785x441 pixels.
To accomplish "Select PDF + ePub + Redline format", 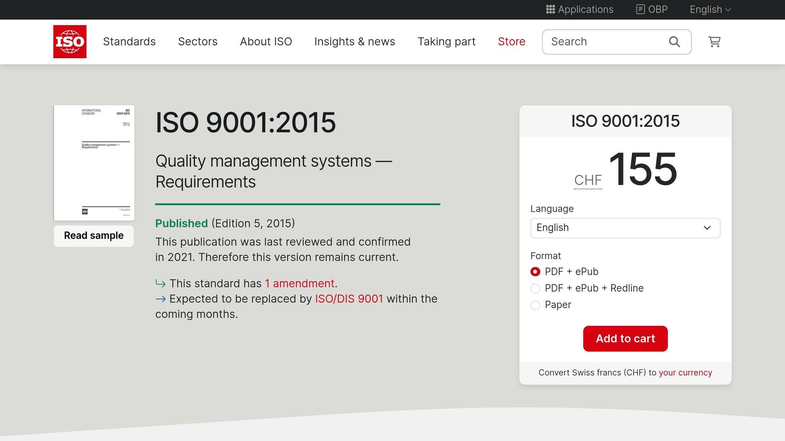I will pyautogui.click(x=535, y=288).
